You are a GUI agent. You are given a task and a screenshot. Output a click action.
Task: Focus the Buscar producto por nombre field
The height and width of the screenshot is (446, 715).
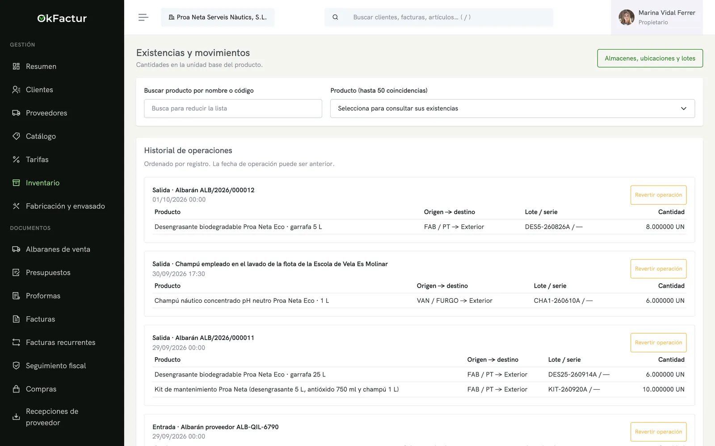233,108
